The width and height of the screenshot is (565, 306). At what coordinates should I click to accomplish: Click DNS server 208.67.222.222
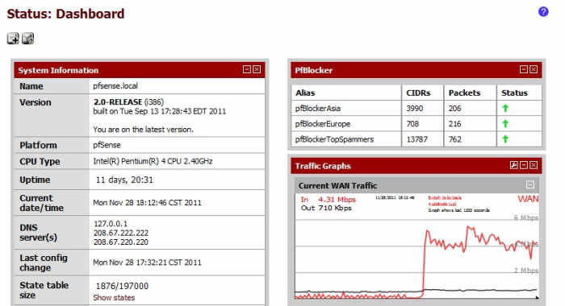121,233
